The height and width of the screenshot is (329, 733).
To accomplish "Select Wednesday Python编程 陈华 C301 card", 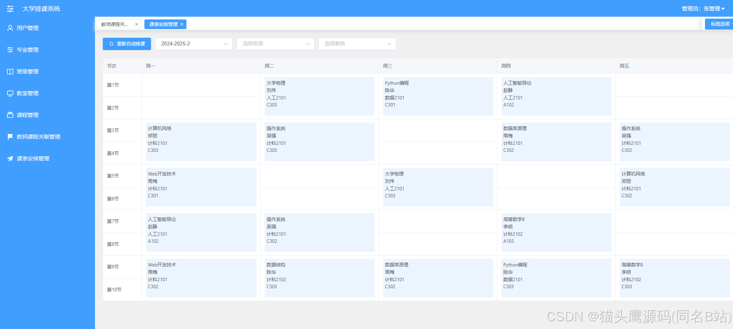I will [438, 96].
